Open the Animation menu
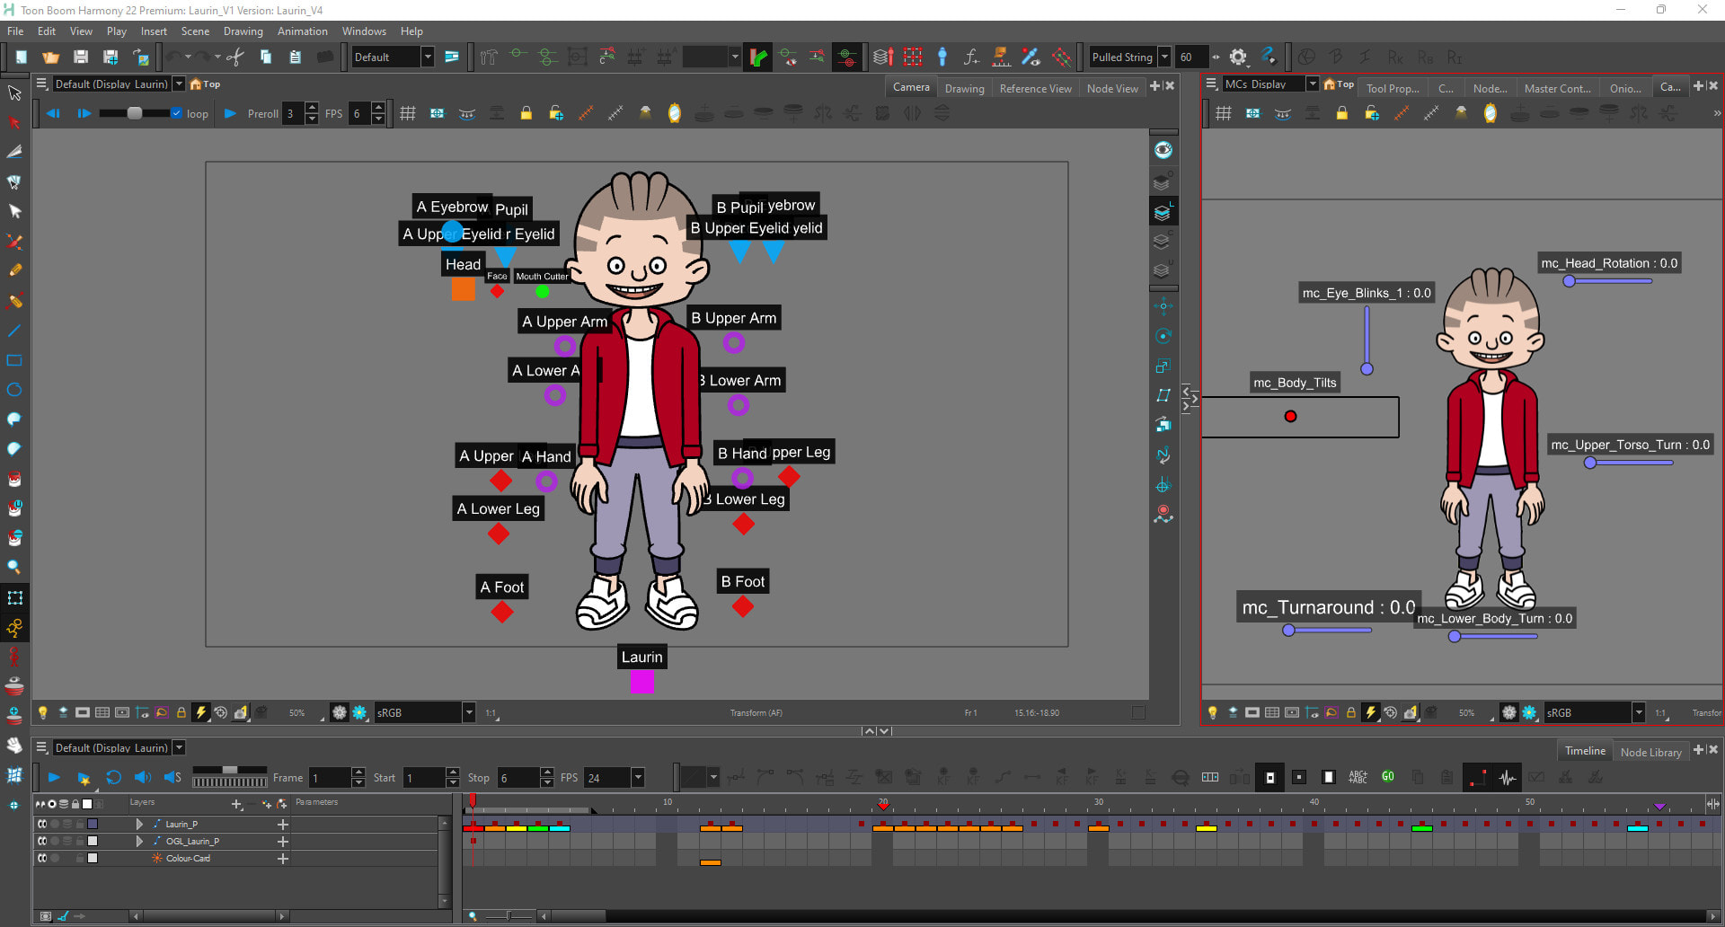 click(x=302, y=31)
